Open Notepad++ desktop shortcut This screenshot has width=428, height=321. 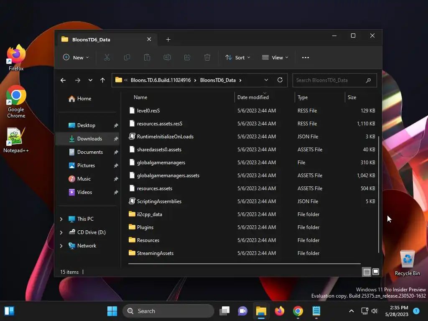pos(16,140)
